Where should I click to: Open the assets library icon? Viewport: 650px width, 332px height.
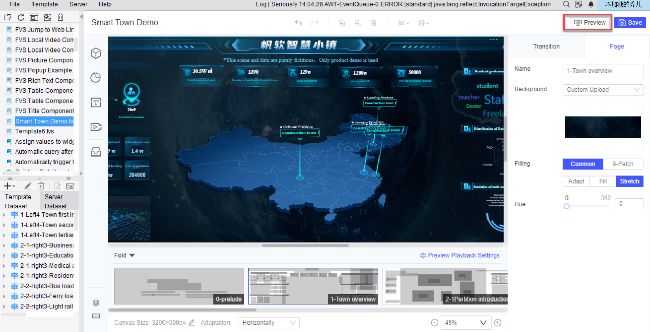pyautogui.click(x=96, y=152)
